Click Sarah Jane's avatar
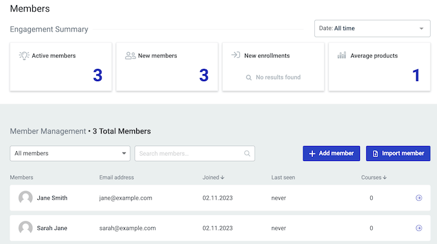Viewport: 437px width, 244px height. coord(26,228)
